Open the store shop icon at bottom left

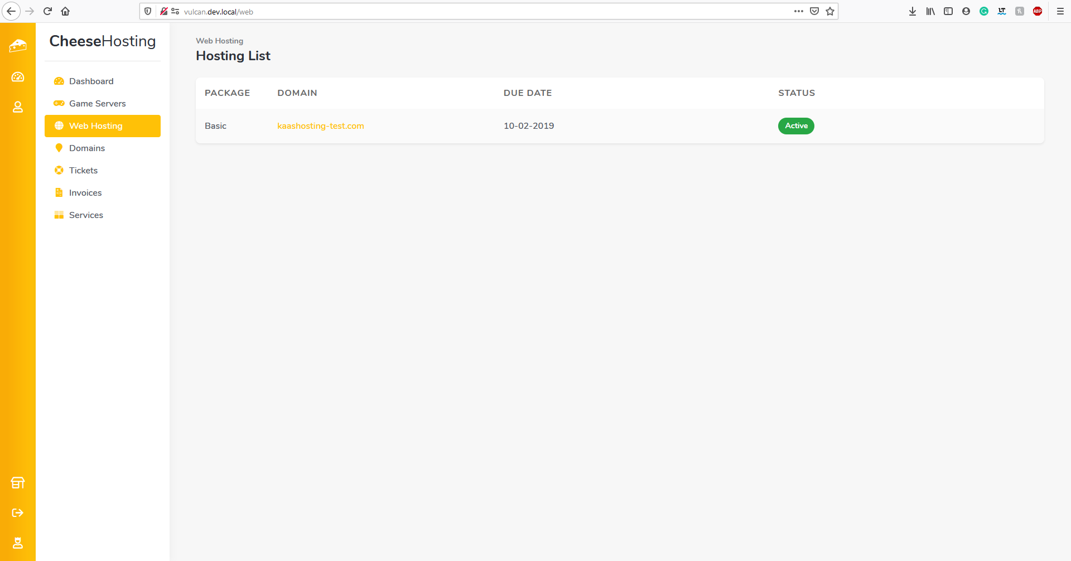pos(18,483)
